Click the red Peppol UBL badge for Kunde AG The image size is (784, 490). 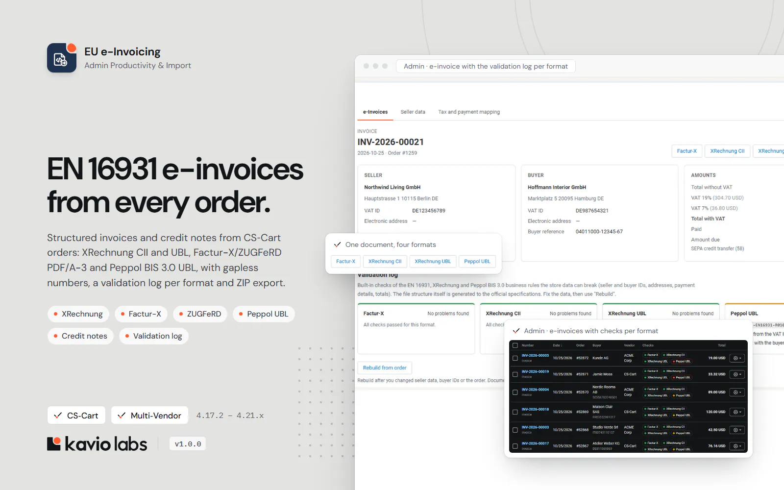pos(682,361)
